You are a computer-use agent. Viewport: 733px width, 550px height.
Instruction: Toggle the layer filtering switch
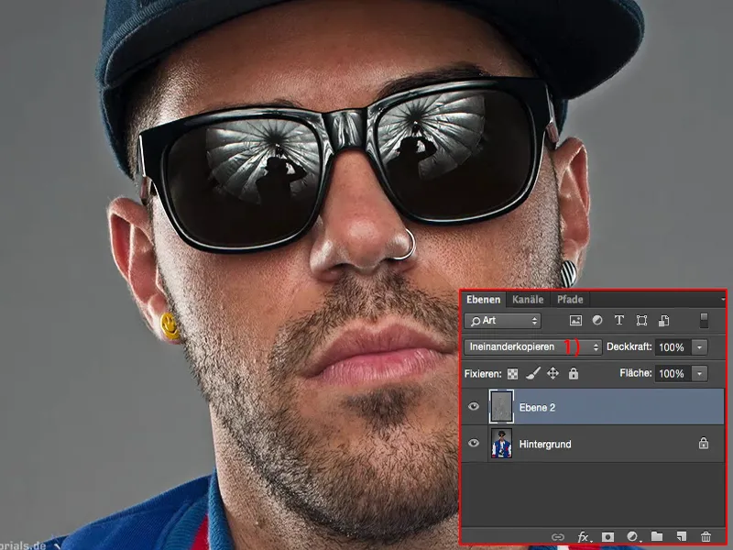point(704,320)
